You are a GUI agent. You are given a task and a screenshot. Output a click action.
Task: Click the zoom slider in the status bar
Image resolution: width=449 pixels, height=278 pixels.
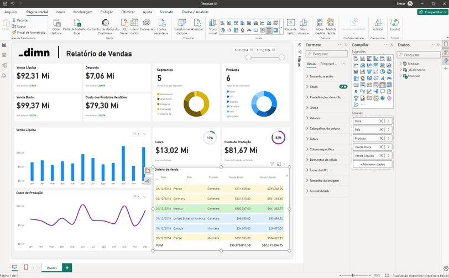(x=354, y=275)
